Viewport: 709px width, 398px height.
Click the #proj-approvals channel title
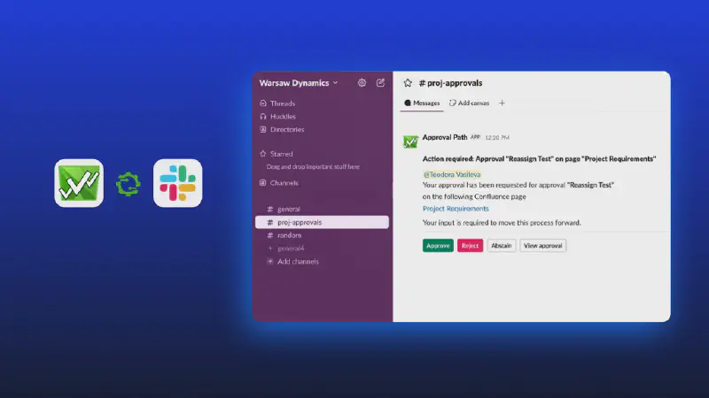pyautogui.click(x=450, y=83)
